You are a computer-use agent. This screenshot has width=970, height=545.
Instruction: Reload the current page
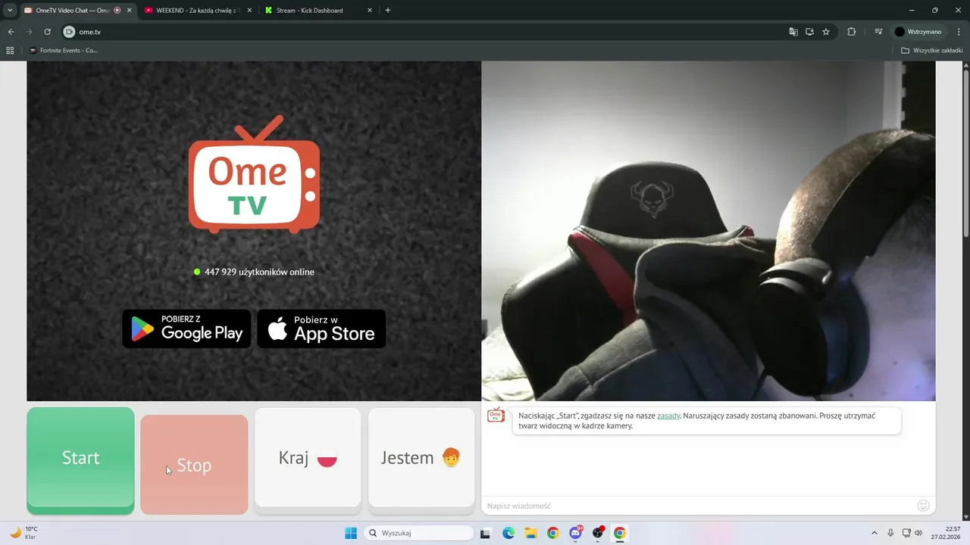pyautogui.click(x=48, y=32)
